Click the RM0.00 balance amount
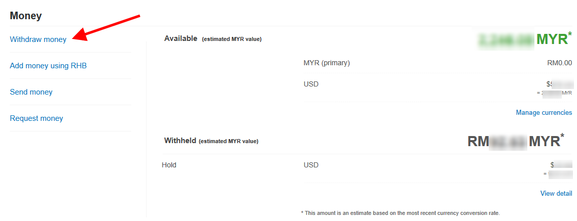 (559, 63)
